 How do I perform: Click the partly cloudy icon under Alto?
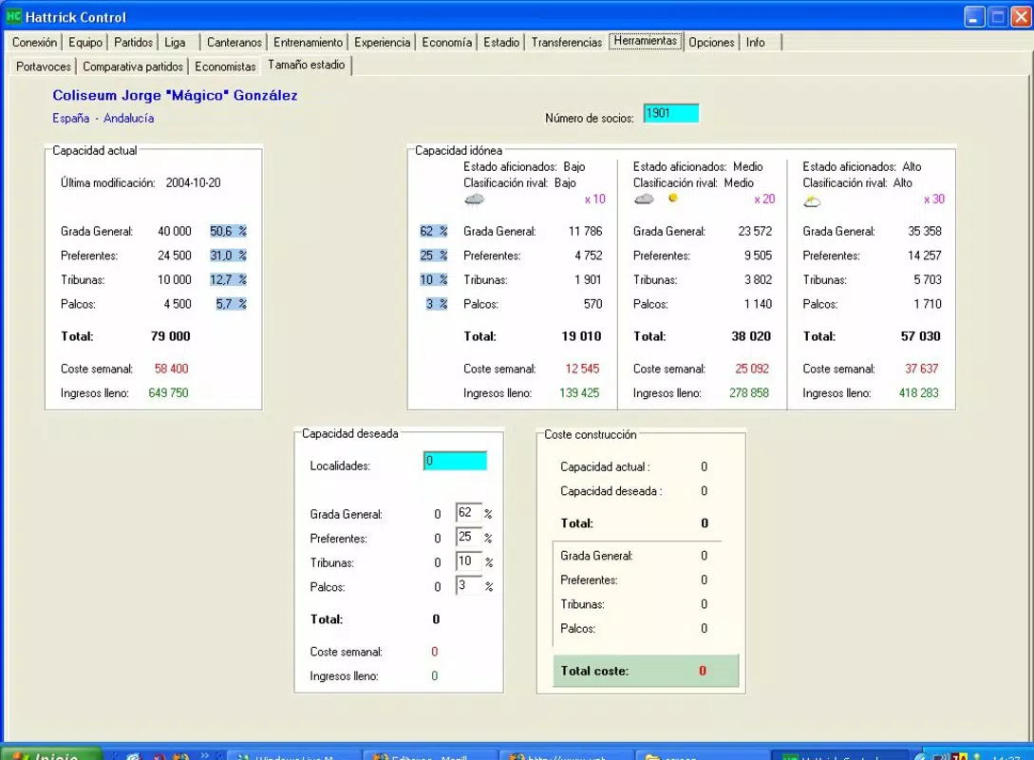813,201
